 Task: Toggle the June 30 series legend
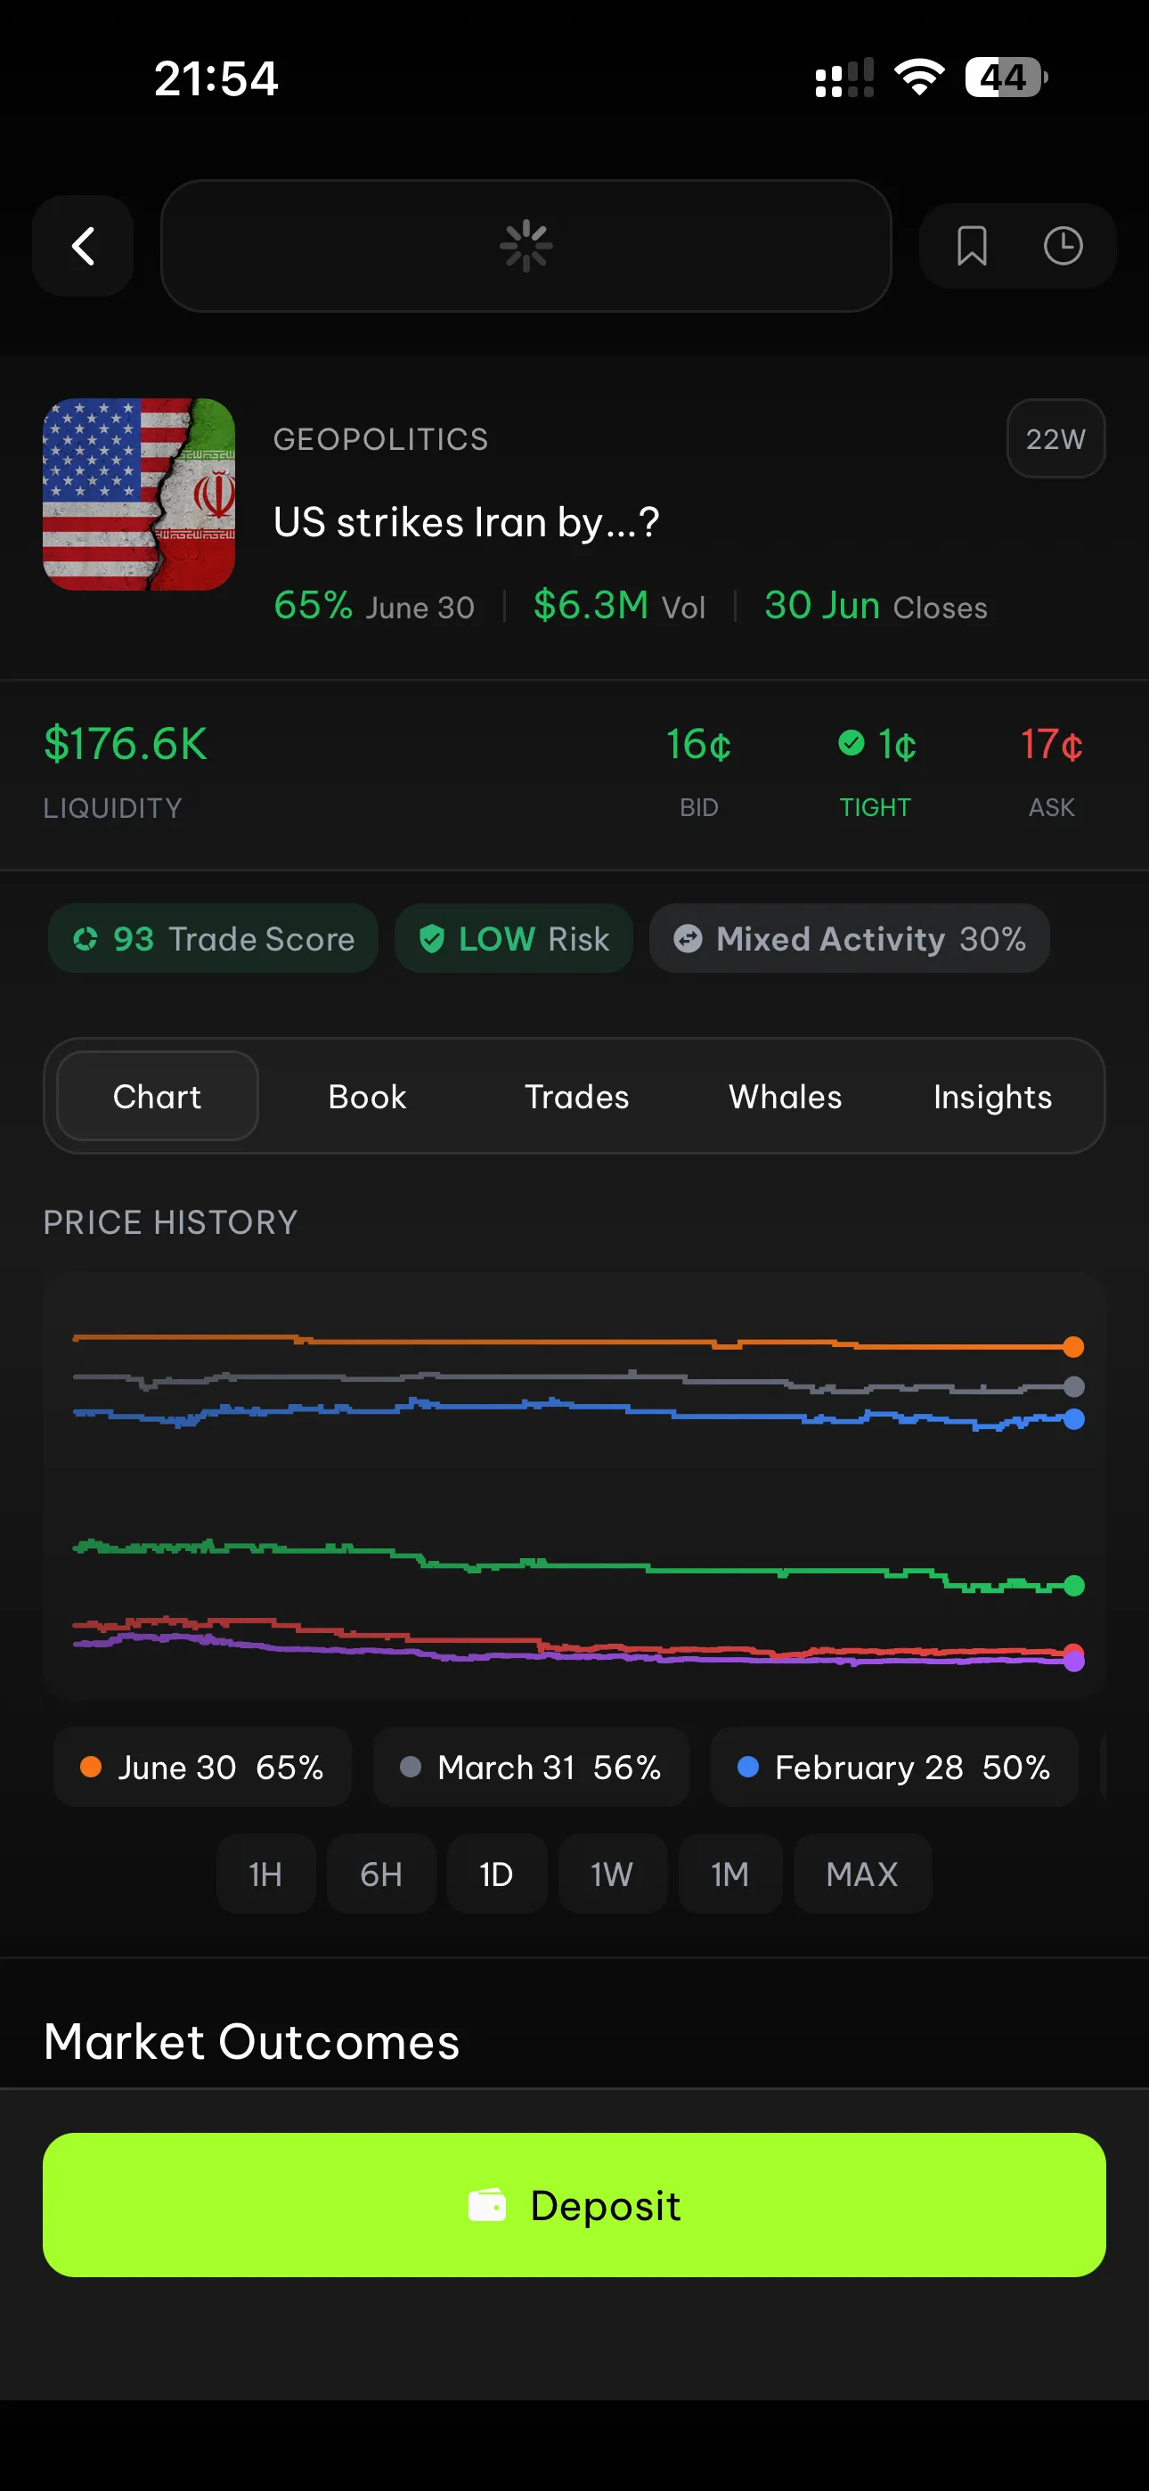[x=202, y=1767]
